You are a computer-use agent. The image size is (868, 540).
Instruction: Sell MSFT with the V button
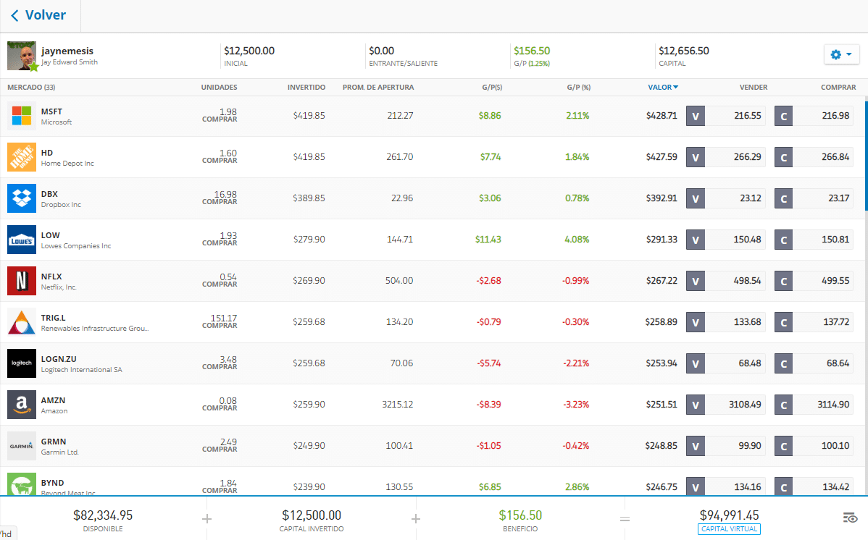click(696, 117)
